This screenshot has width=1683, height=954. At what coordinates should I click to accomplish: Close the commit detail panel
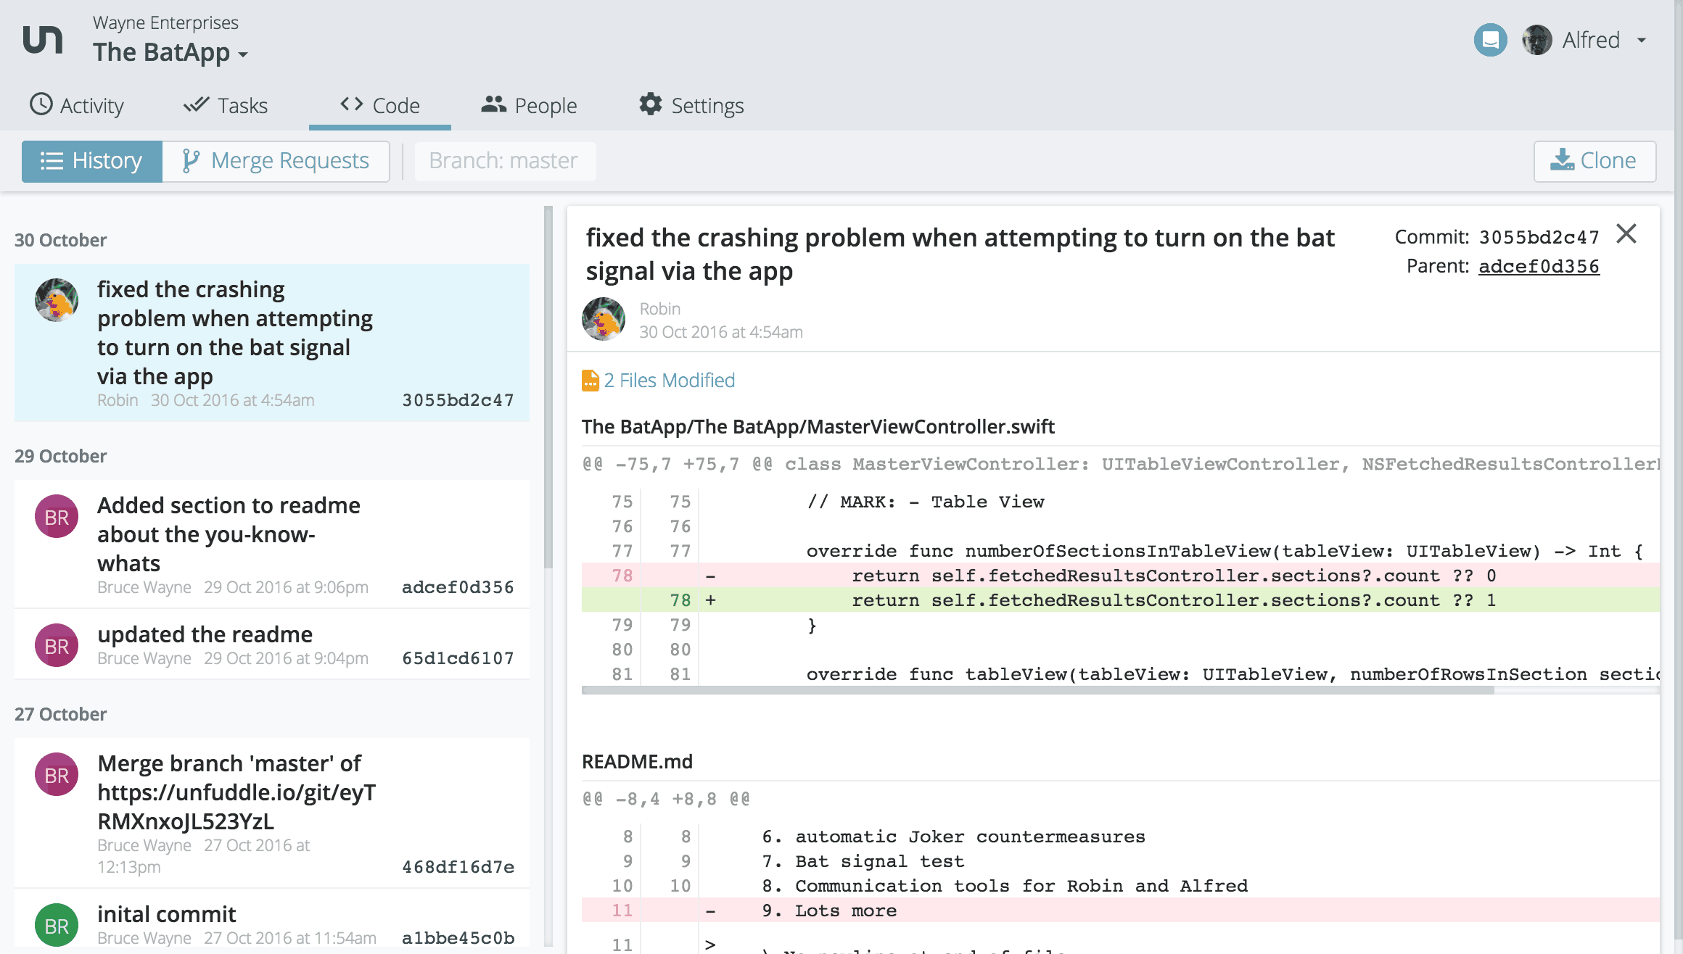click(1626, 234)
